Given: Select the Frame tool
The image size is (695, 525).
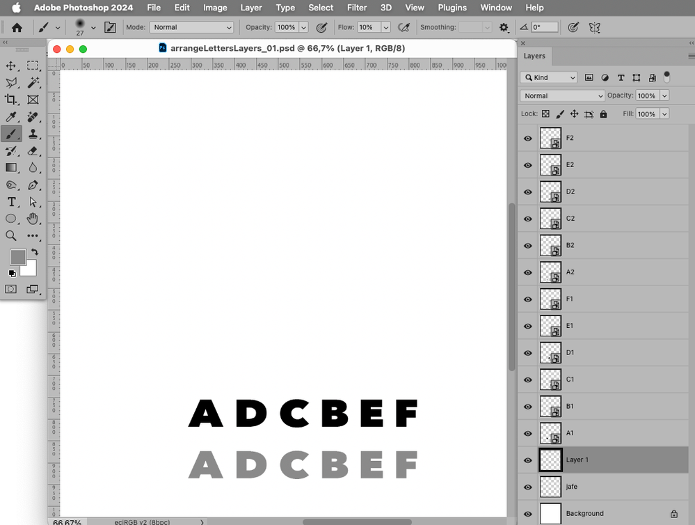Looking at the screenshot, I should [33, 100].
